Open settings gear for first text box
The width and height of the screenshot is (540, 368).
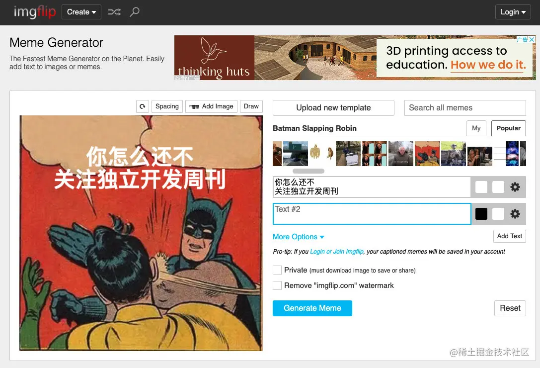[515, 187]
